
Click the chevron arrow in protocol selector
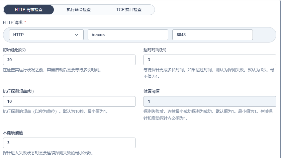pos(77,35)
